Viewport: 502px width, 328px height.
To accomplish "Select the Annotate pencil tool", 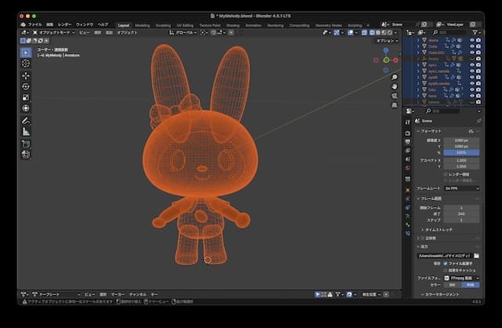I will 25,121.
